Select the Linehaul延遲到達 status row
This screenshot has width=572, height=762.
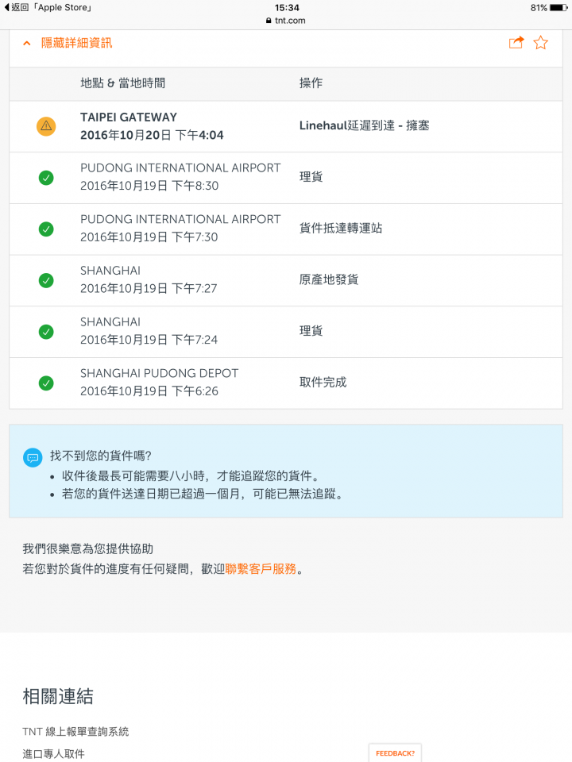tap(286, 126)
